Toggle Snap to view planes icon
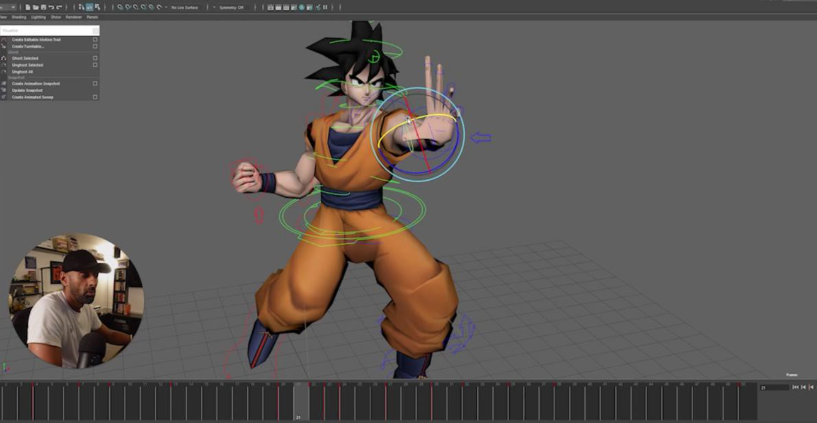Viewport: 817px width, 423px height. [152, 7]
